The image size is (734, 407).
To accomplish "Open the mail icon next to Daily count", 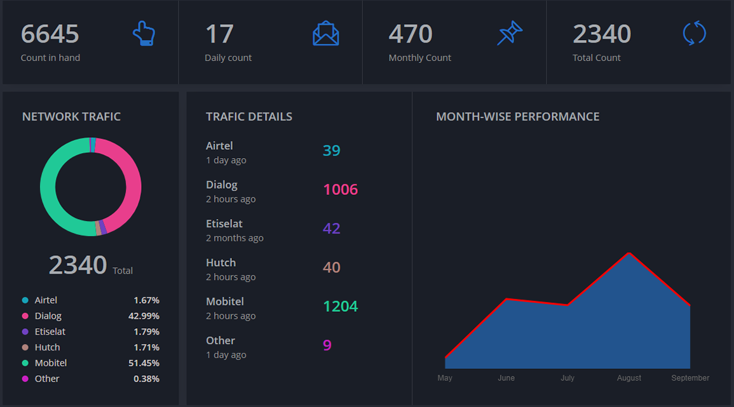I will pyautogui.click(x=326, y=32).
